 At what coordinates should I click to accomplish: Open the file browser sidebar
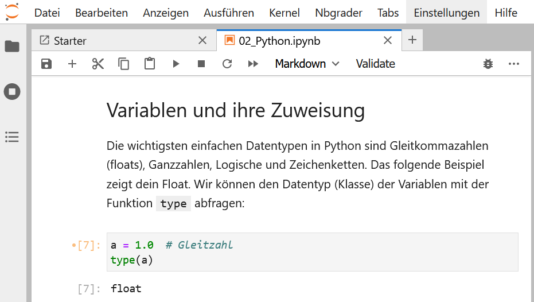12,47
